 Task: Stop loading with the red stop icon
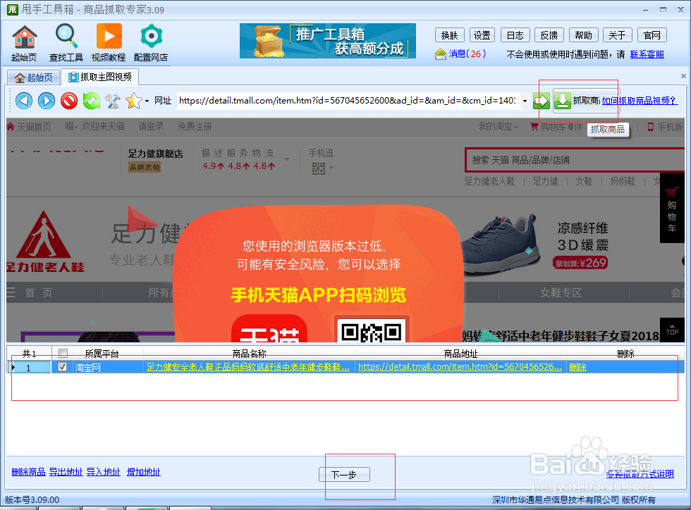point(69,101)
